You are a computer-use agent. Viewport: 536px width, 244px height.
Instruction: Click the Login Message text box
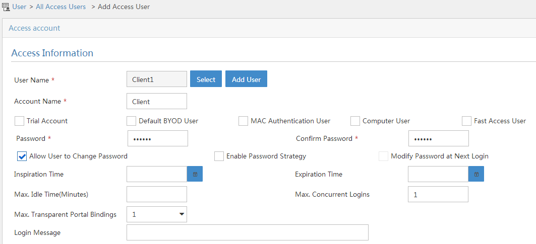248,232
